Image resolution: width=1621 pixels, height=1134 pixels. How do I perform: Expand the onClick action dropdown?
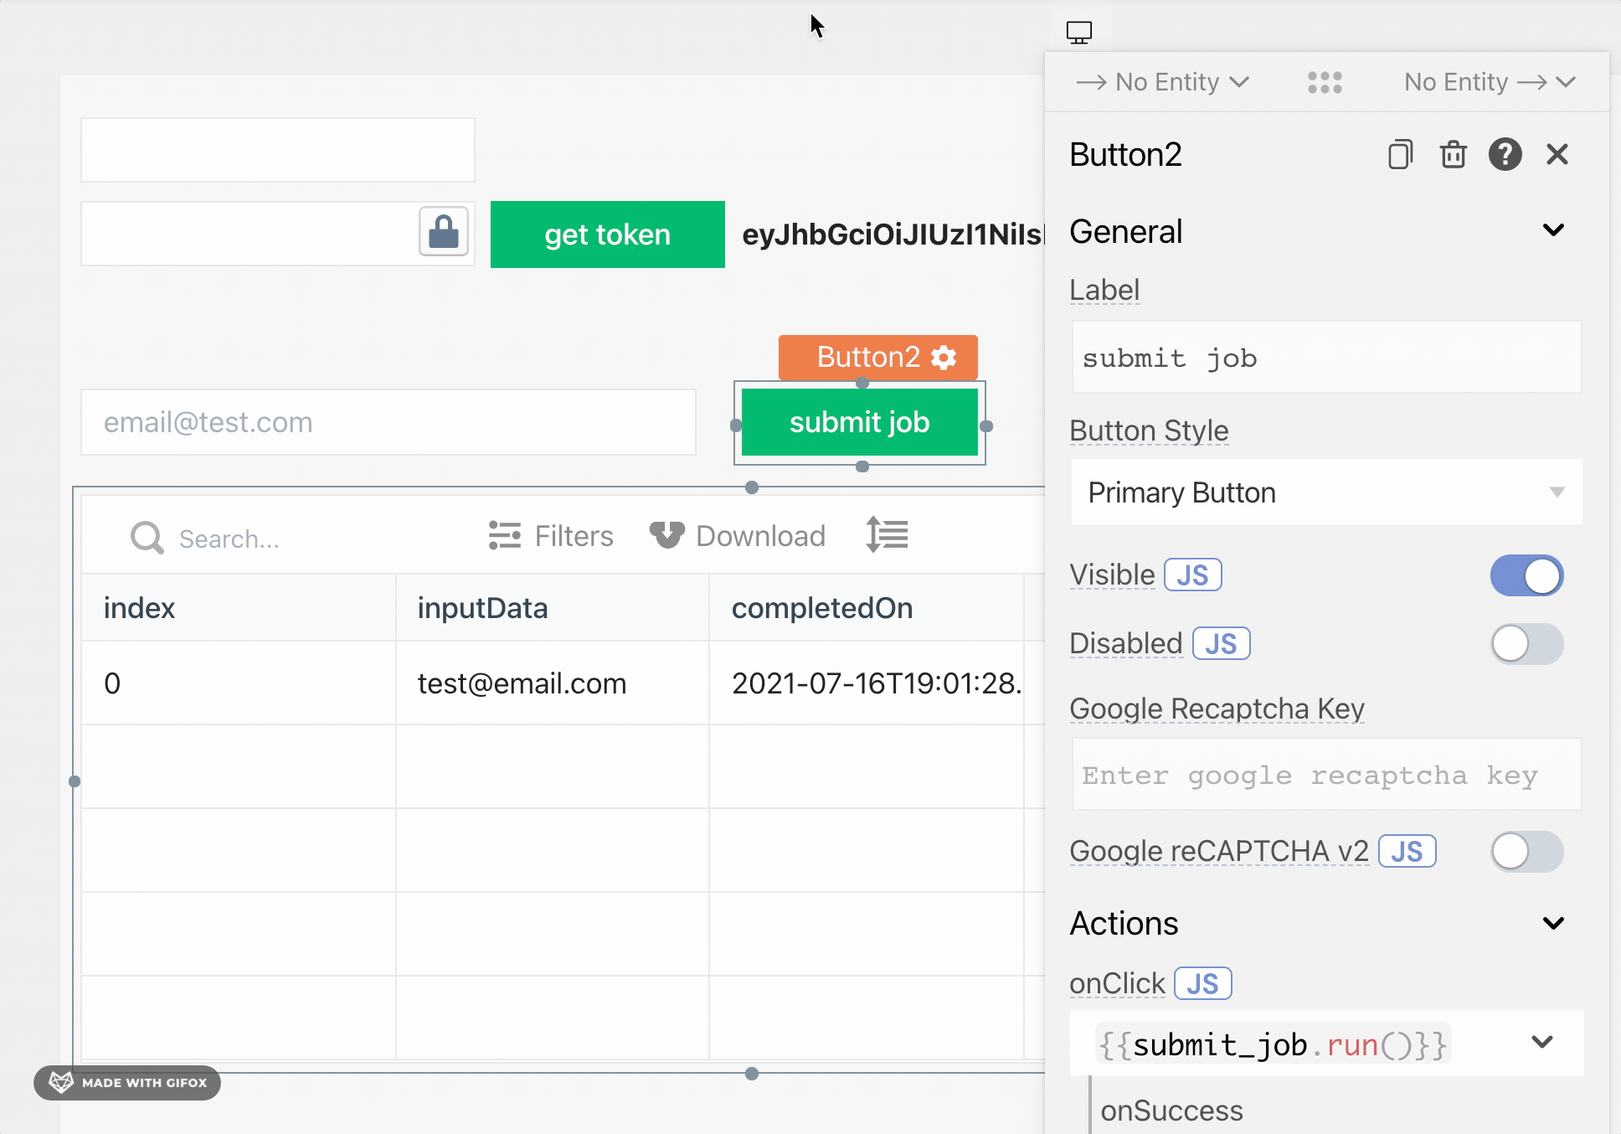(x=1541, y=1043)
